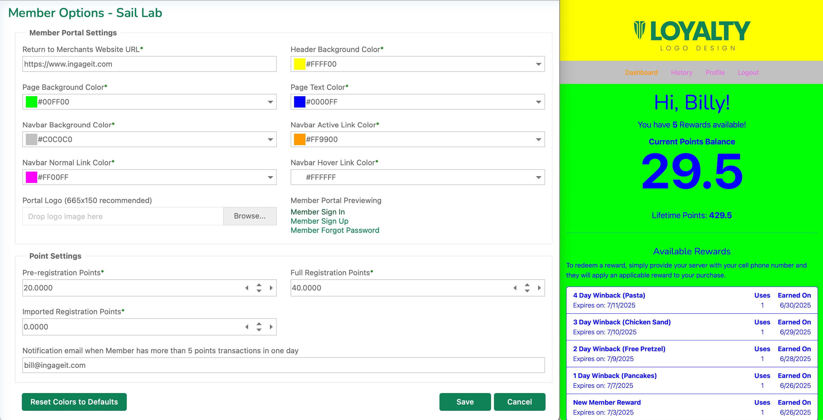Viewport: 823px width, 420px height.
Task: Click right arrow on Pre-registration Points stepper
Action: click(271, 288)
